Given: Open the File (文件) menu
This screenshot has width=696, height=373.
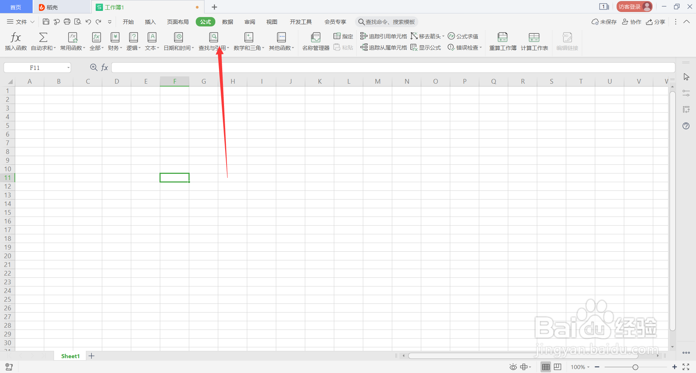Looking at the screenshot, I should (21, 22).
